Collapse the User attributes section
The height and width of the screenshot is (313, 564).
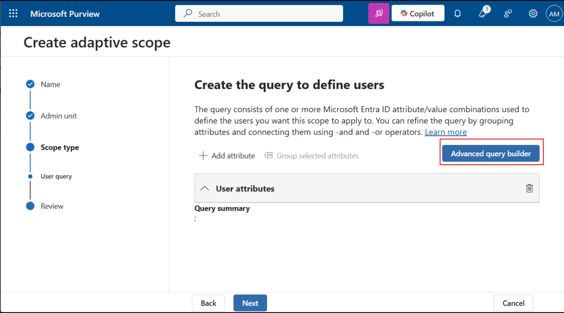(205, 188)
